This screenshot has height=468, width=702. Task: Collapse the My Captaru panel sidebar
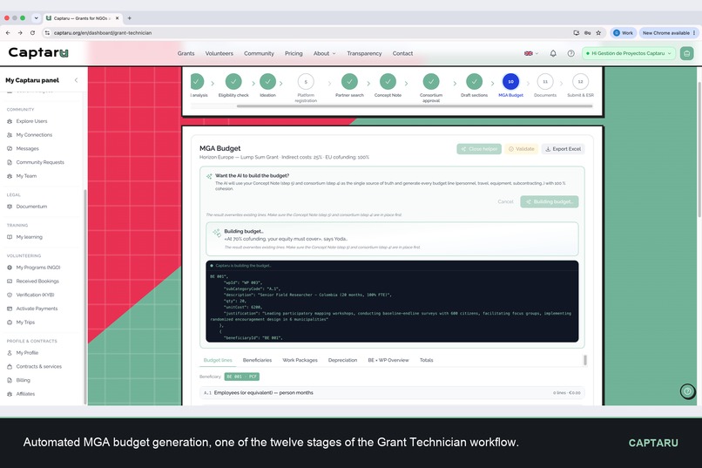76,80
